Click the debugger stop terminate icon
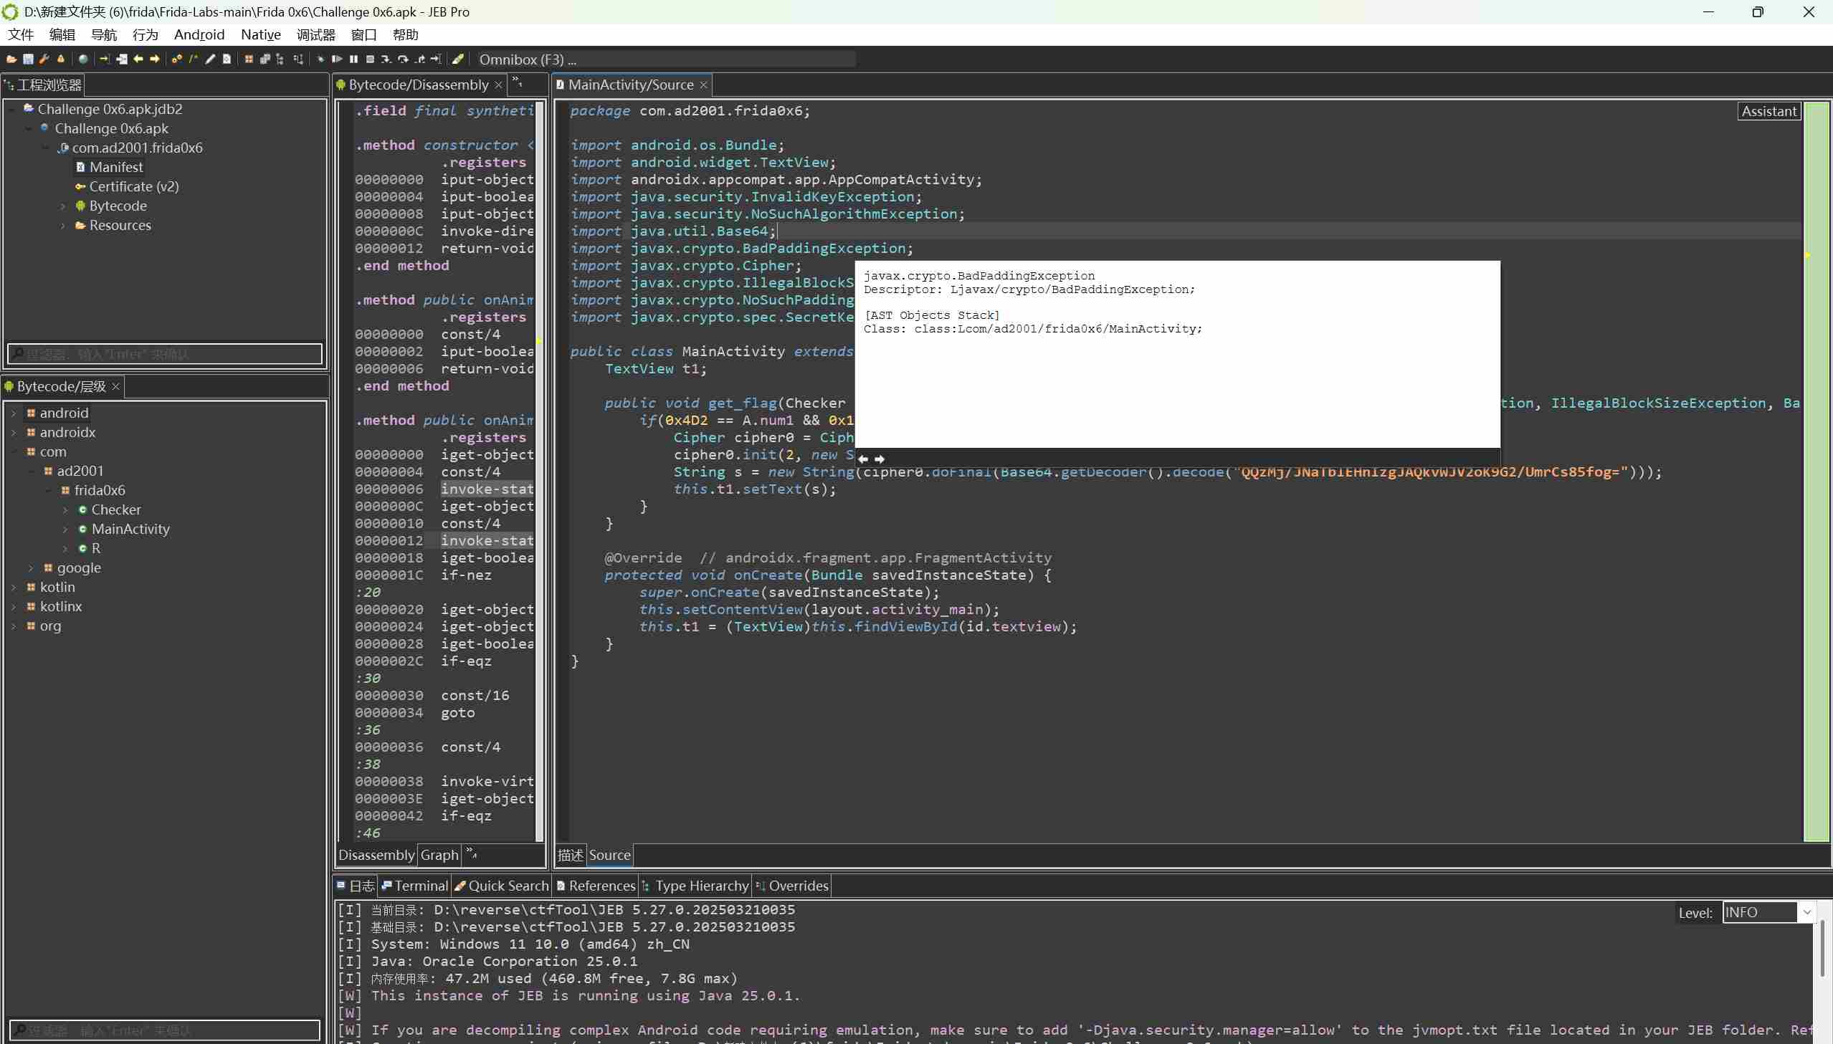 [x=370, y=59]
